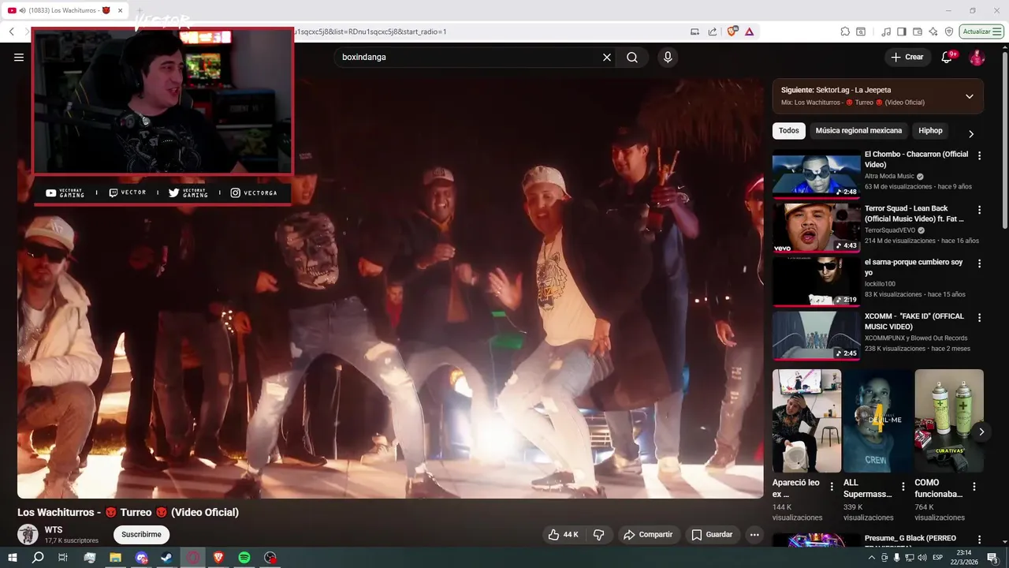This screenshot has width=1009, height=568.
Task: Click the install/cast screen icon in address bar
Action: [x=694, y=32]
